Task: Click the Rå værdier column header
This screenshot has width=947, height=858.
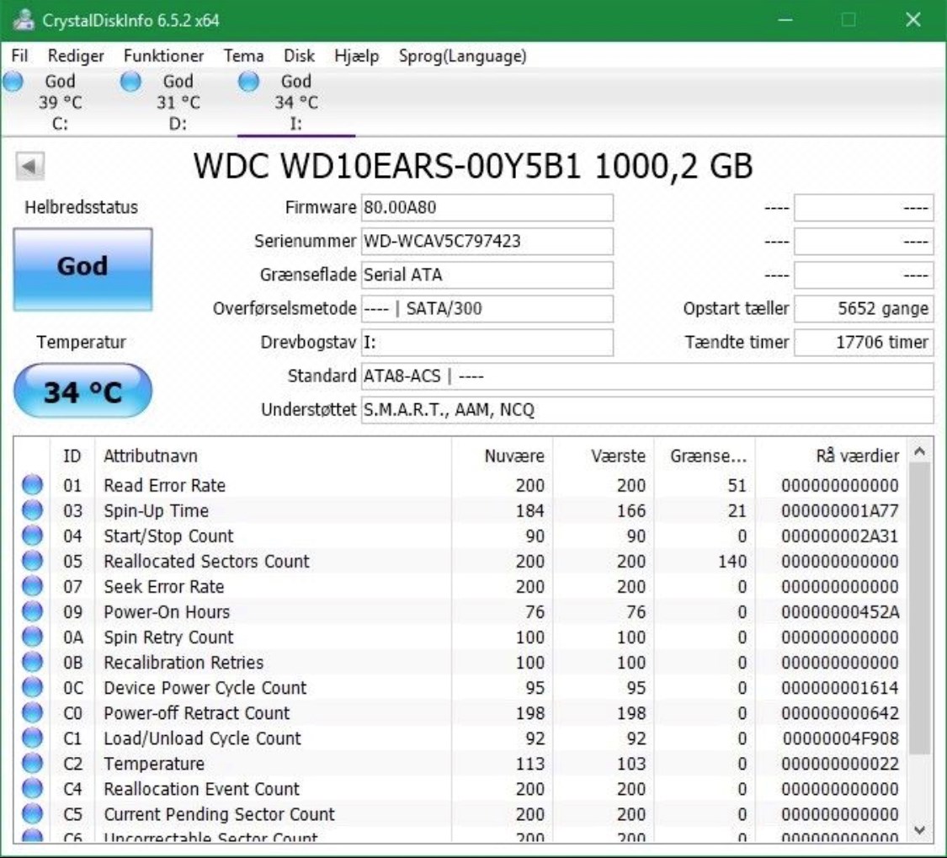Action: [831, 456]
